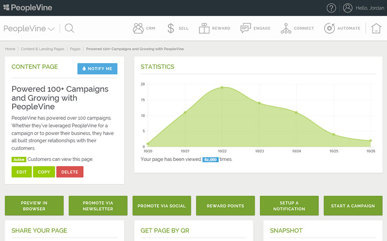Viewport: 387px width, 241px height.
Task: Click the Connect network nodes icon
Action: (x=286, y=28)
